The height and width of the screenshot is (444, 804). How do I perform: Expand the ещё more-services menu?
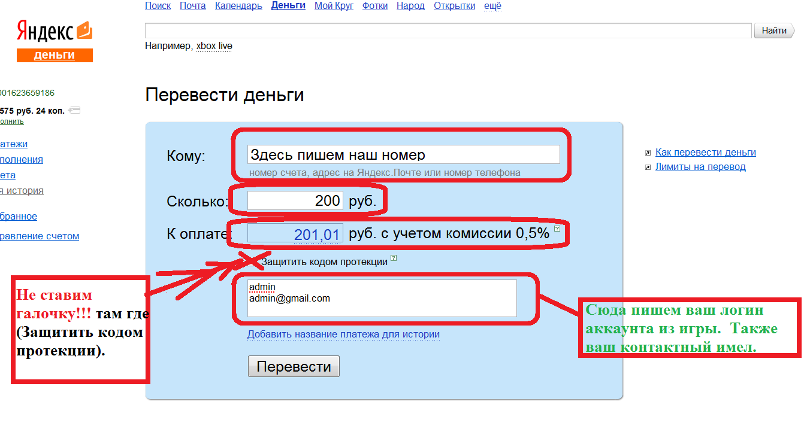(x=492, y=6)
